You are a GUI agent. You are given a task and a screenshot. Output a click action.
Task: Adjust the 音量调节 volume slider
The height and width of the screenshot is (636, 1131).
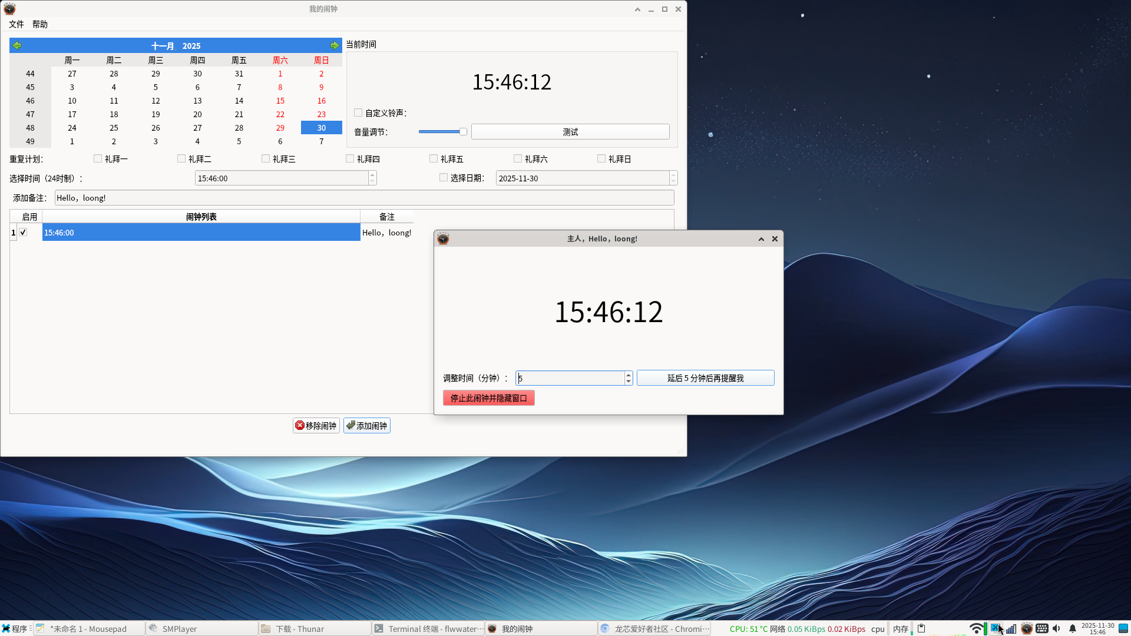463,132
